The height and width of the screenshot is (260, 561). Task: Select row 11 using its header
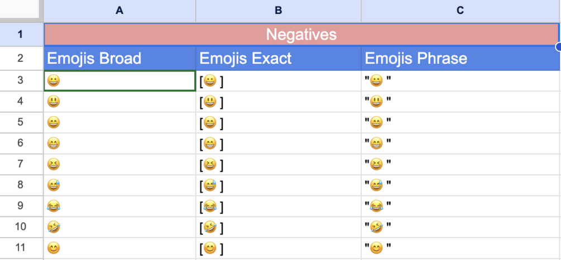click(21, 247)
